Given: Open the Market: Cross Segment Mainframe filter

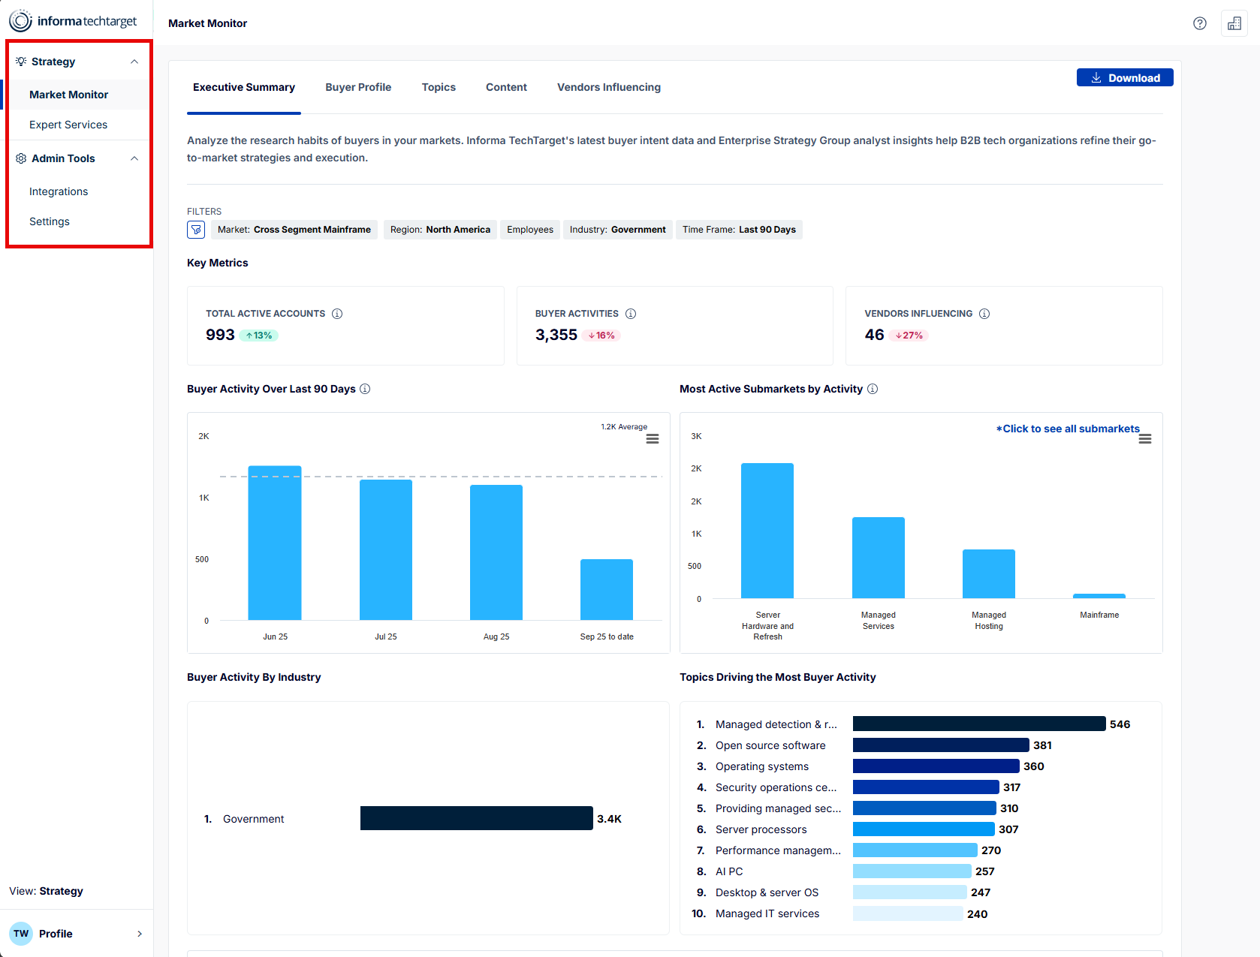Looking at the screenshot, I should [x=294, y=230].
